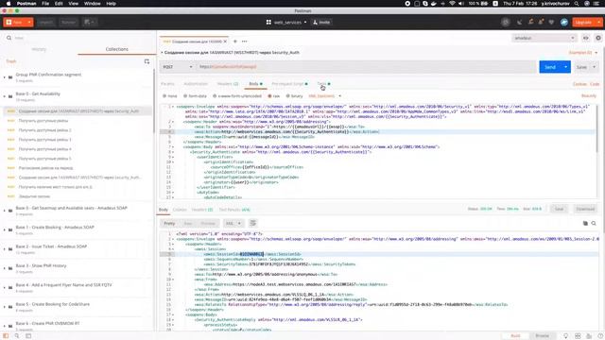Screen dimensions: 605x340
Task: Click the response search magnifier icon
Action: (594, 223)
